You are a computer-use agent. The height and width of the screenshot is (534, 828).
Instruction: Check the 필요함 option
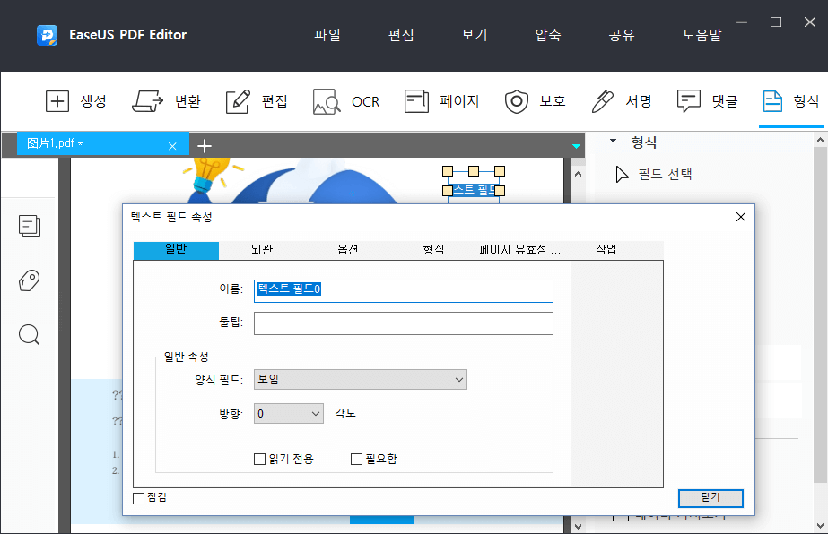click(355, 459)
